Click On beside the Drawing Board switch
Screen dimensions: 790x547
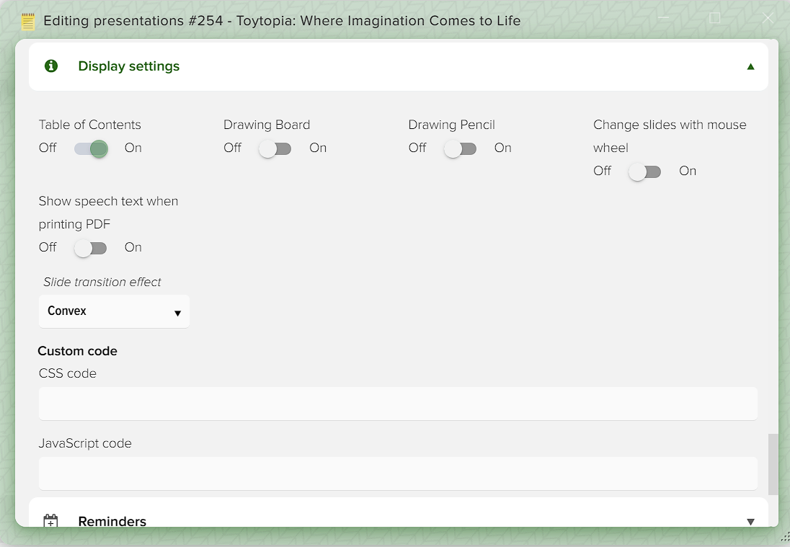[318, 148]
